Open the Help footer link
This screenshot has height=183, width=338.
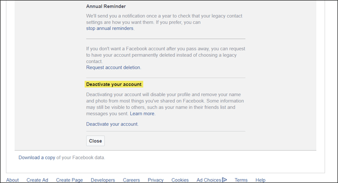tap(260, 180)
